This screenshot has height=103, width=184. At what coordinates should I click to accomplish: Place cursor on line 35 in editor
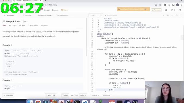(x=120, y=90)
